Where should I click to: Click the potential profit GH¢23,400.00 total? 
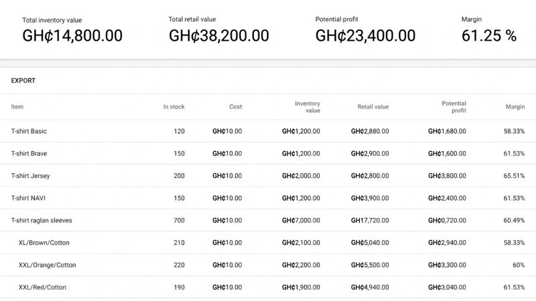(x=366, y=36)
